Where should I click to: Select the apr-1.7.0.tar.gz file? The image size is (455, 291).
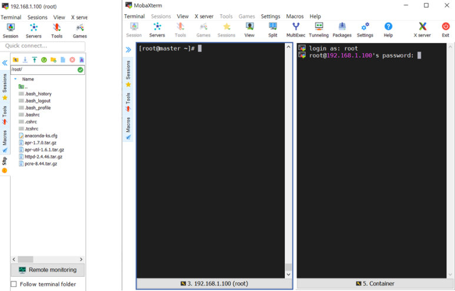click(x=38, y=143)
